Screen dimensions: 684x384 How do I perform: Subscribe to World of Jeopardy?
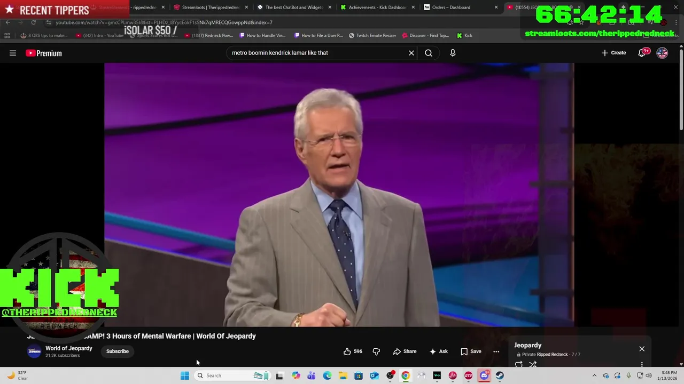pyautogui.click(x=118, y=351)
